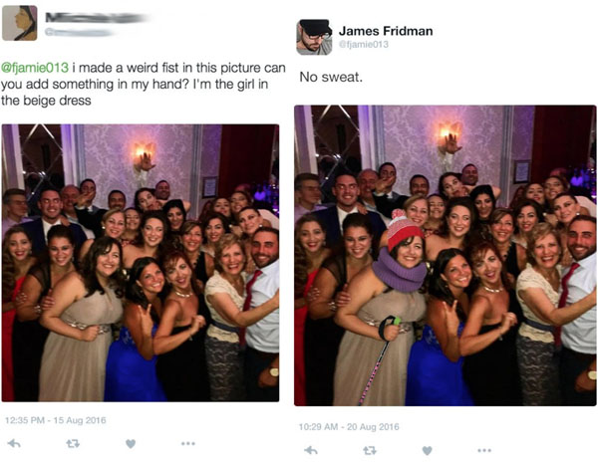
Task: Retweet James Fridman's tweet
Action: tap(369, 450)
